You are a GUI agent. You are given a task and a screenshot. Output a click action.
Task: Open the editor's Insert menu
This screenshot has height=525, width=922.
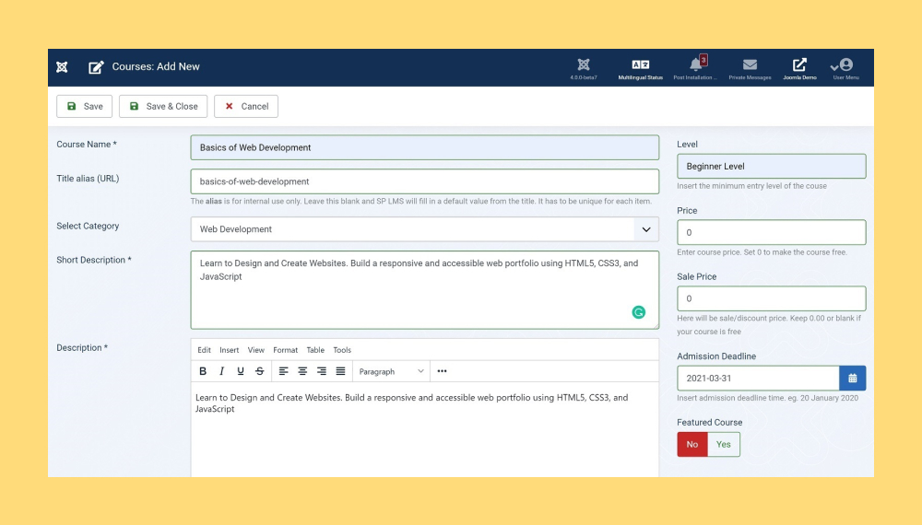pos(229,350)
